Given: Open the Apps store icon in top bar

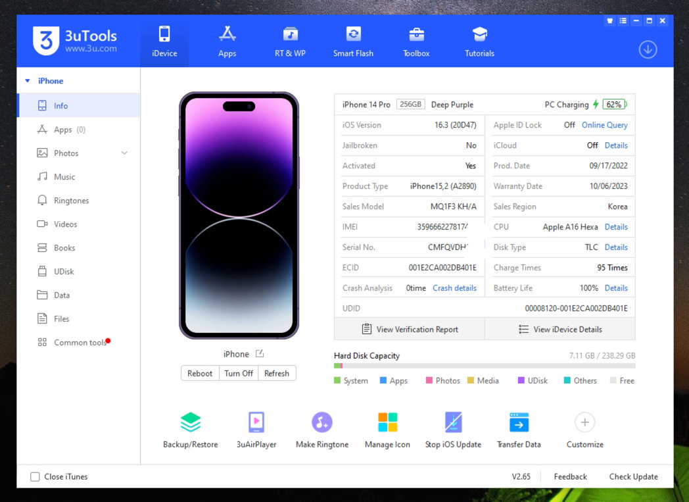Looking at the screenshot, I should (x=227, y=34).
